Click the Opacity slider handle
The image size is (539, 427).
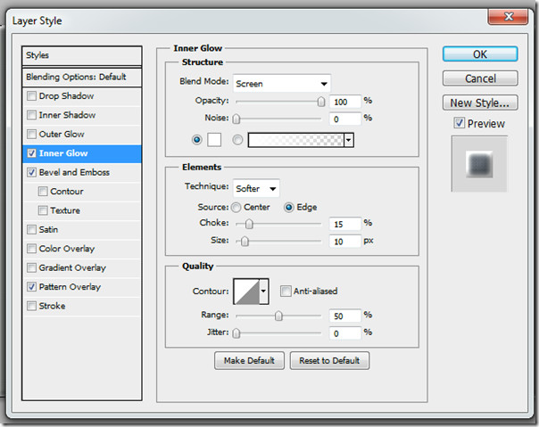(320, 102)
